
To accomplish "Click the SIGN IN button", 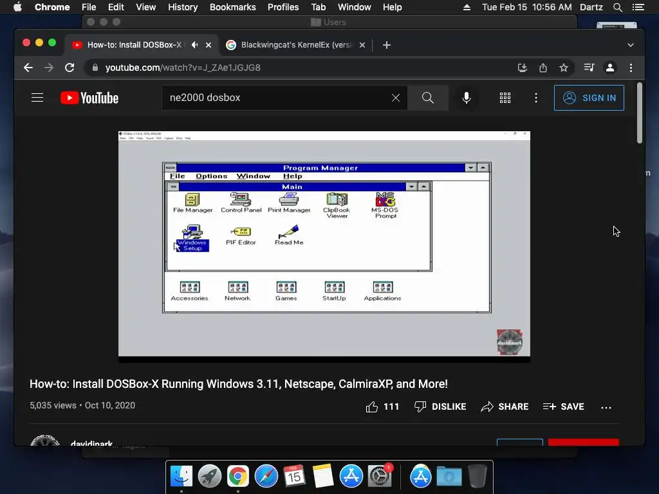I will (x=589, y=98).
